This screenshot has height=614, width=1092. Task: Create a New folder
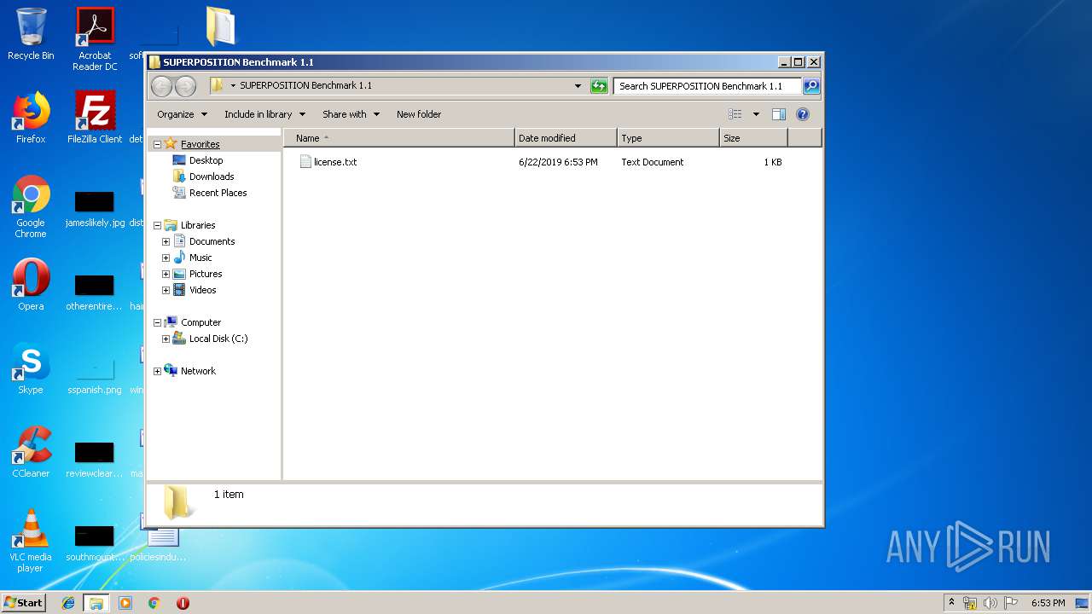(419, 114)
